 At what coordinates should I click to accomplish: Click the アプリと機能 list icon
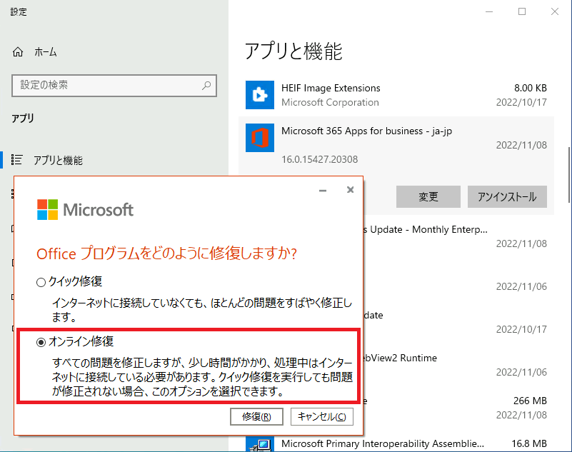point(16,160)
